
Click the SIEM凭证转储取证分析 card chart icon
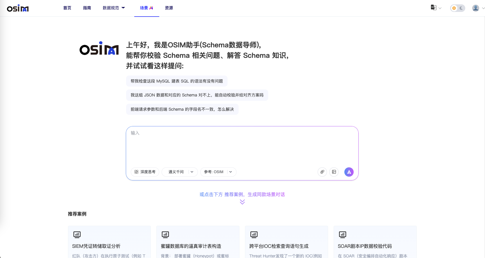77,234
